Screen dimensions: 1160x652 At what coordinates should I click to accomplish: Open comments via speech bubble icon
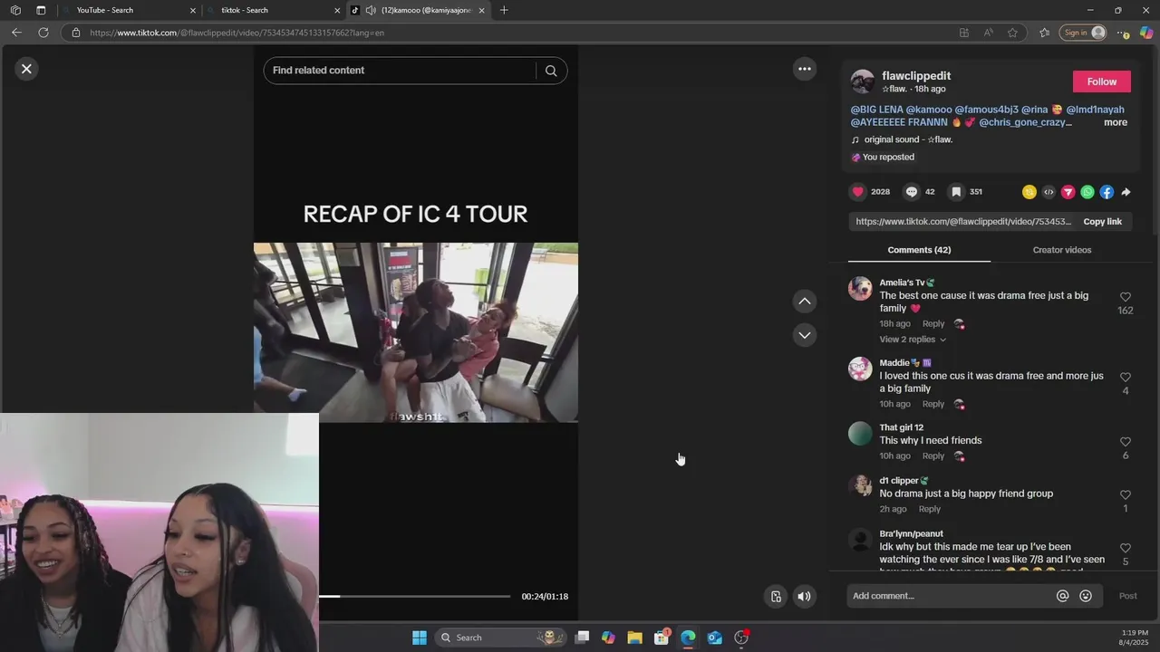click(x=912, y=192)
